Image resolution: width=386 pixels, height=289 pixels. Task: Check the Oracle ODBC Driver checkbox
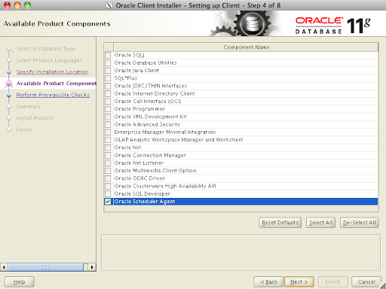[108, 178]
